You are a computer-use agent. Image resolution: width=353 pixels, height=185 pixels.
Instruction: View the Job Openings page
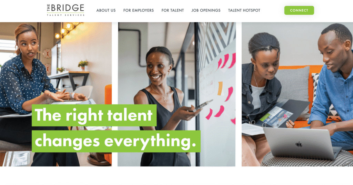click(x=206, y=10)
